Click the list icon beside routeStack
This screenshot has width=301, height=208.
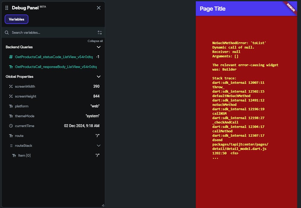point(11,146)
